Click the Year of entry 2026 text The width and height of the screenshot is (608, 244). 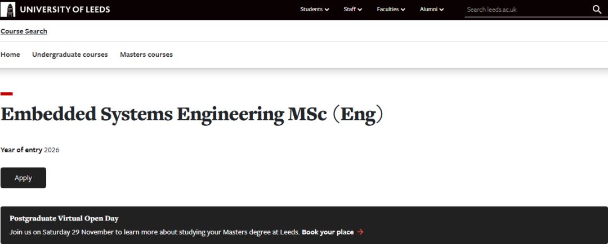coord(30,150)
